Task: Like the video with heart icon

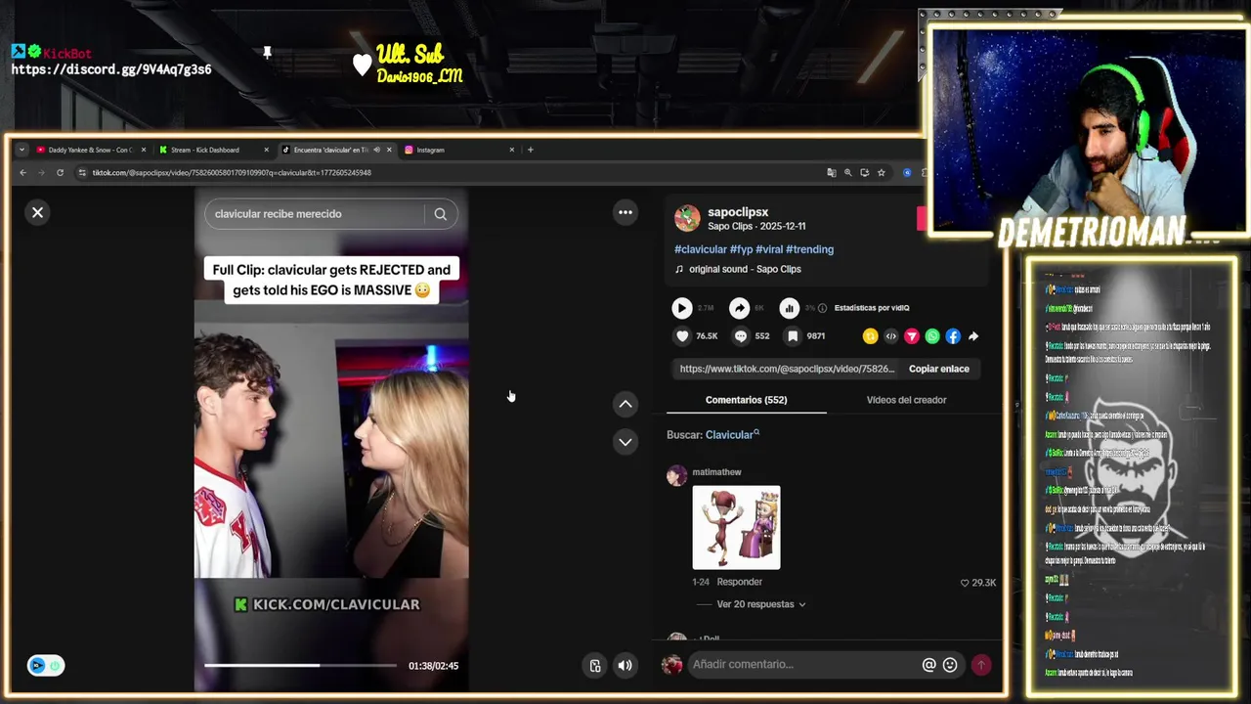Action: (681, 336)
